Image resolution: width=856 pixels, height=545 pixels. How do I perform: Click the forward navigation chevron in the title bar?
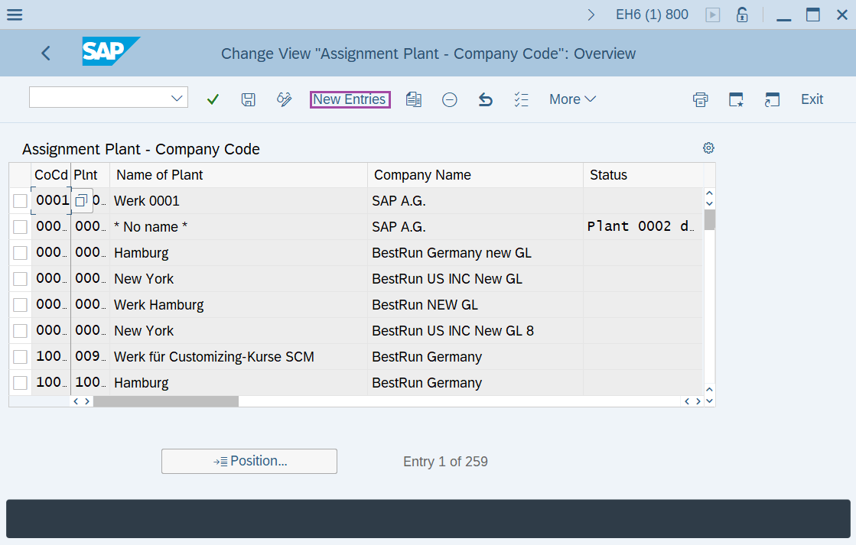591,14
